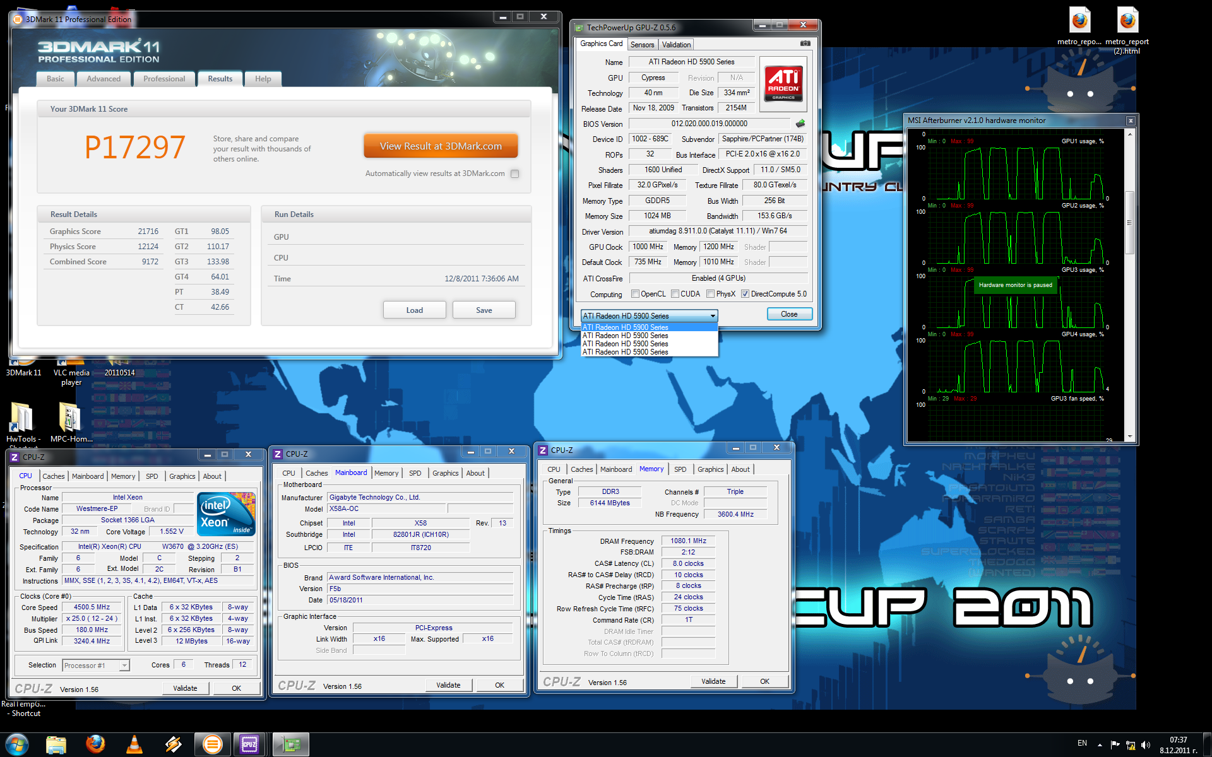This screenshot has width=1212, height=757.
Task: Click the P17297 score text
Action: (135, 148)
